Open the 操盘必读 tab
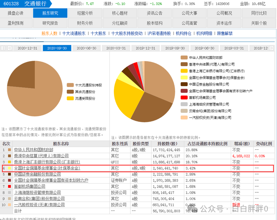The image size is (277, 220). [x=15, y=13]
